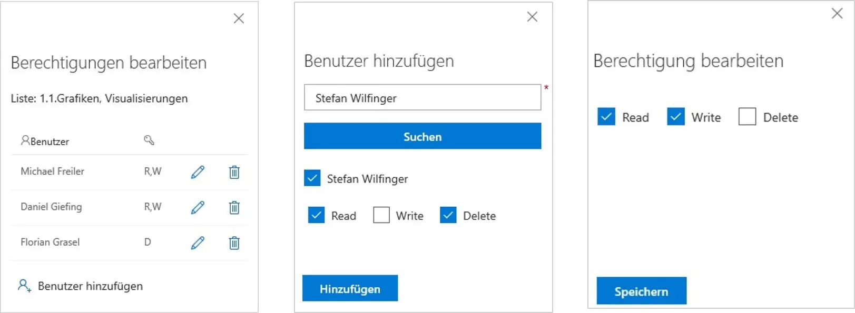Focus the user search field containing Stefan Wilfinger
Image resolution: width=855 pixels, height=313 pixels.
tap(422, 97)
